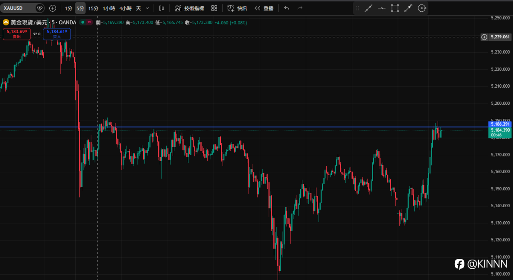Open the indicator templates grid icon
The height and width of the screenshot is (280, 513).
[x=214, y=8]
